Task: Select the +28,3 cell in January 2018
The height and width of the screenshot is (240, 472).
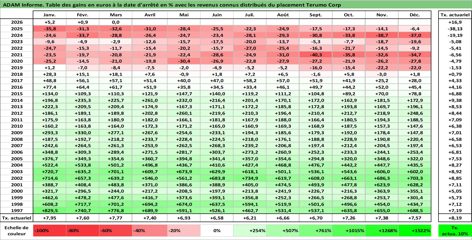Action: click(49, 74)
